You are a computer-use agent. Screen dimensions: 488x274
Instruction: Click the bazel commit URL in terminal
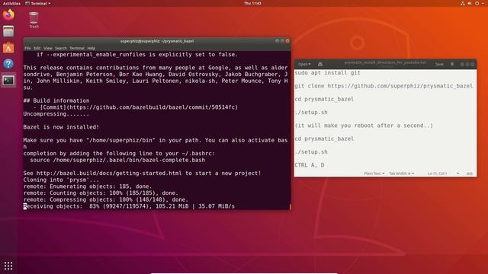[152, 107]
